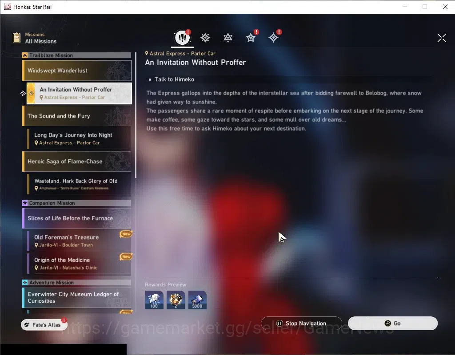Open Slices of Life Before the Furnace
The height and width of the screenshot is (355, 455).
point(77,218)
